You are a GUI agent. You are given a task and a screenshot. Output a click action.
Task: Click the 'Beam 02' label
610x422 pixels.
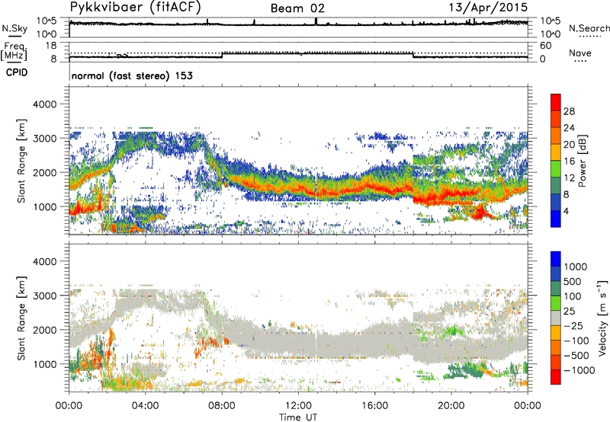click(x=297, y=8)
